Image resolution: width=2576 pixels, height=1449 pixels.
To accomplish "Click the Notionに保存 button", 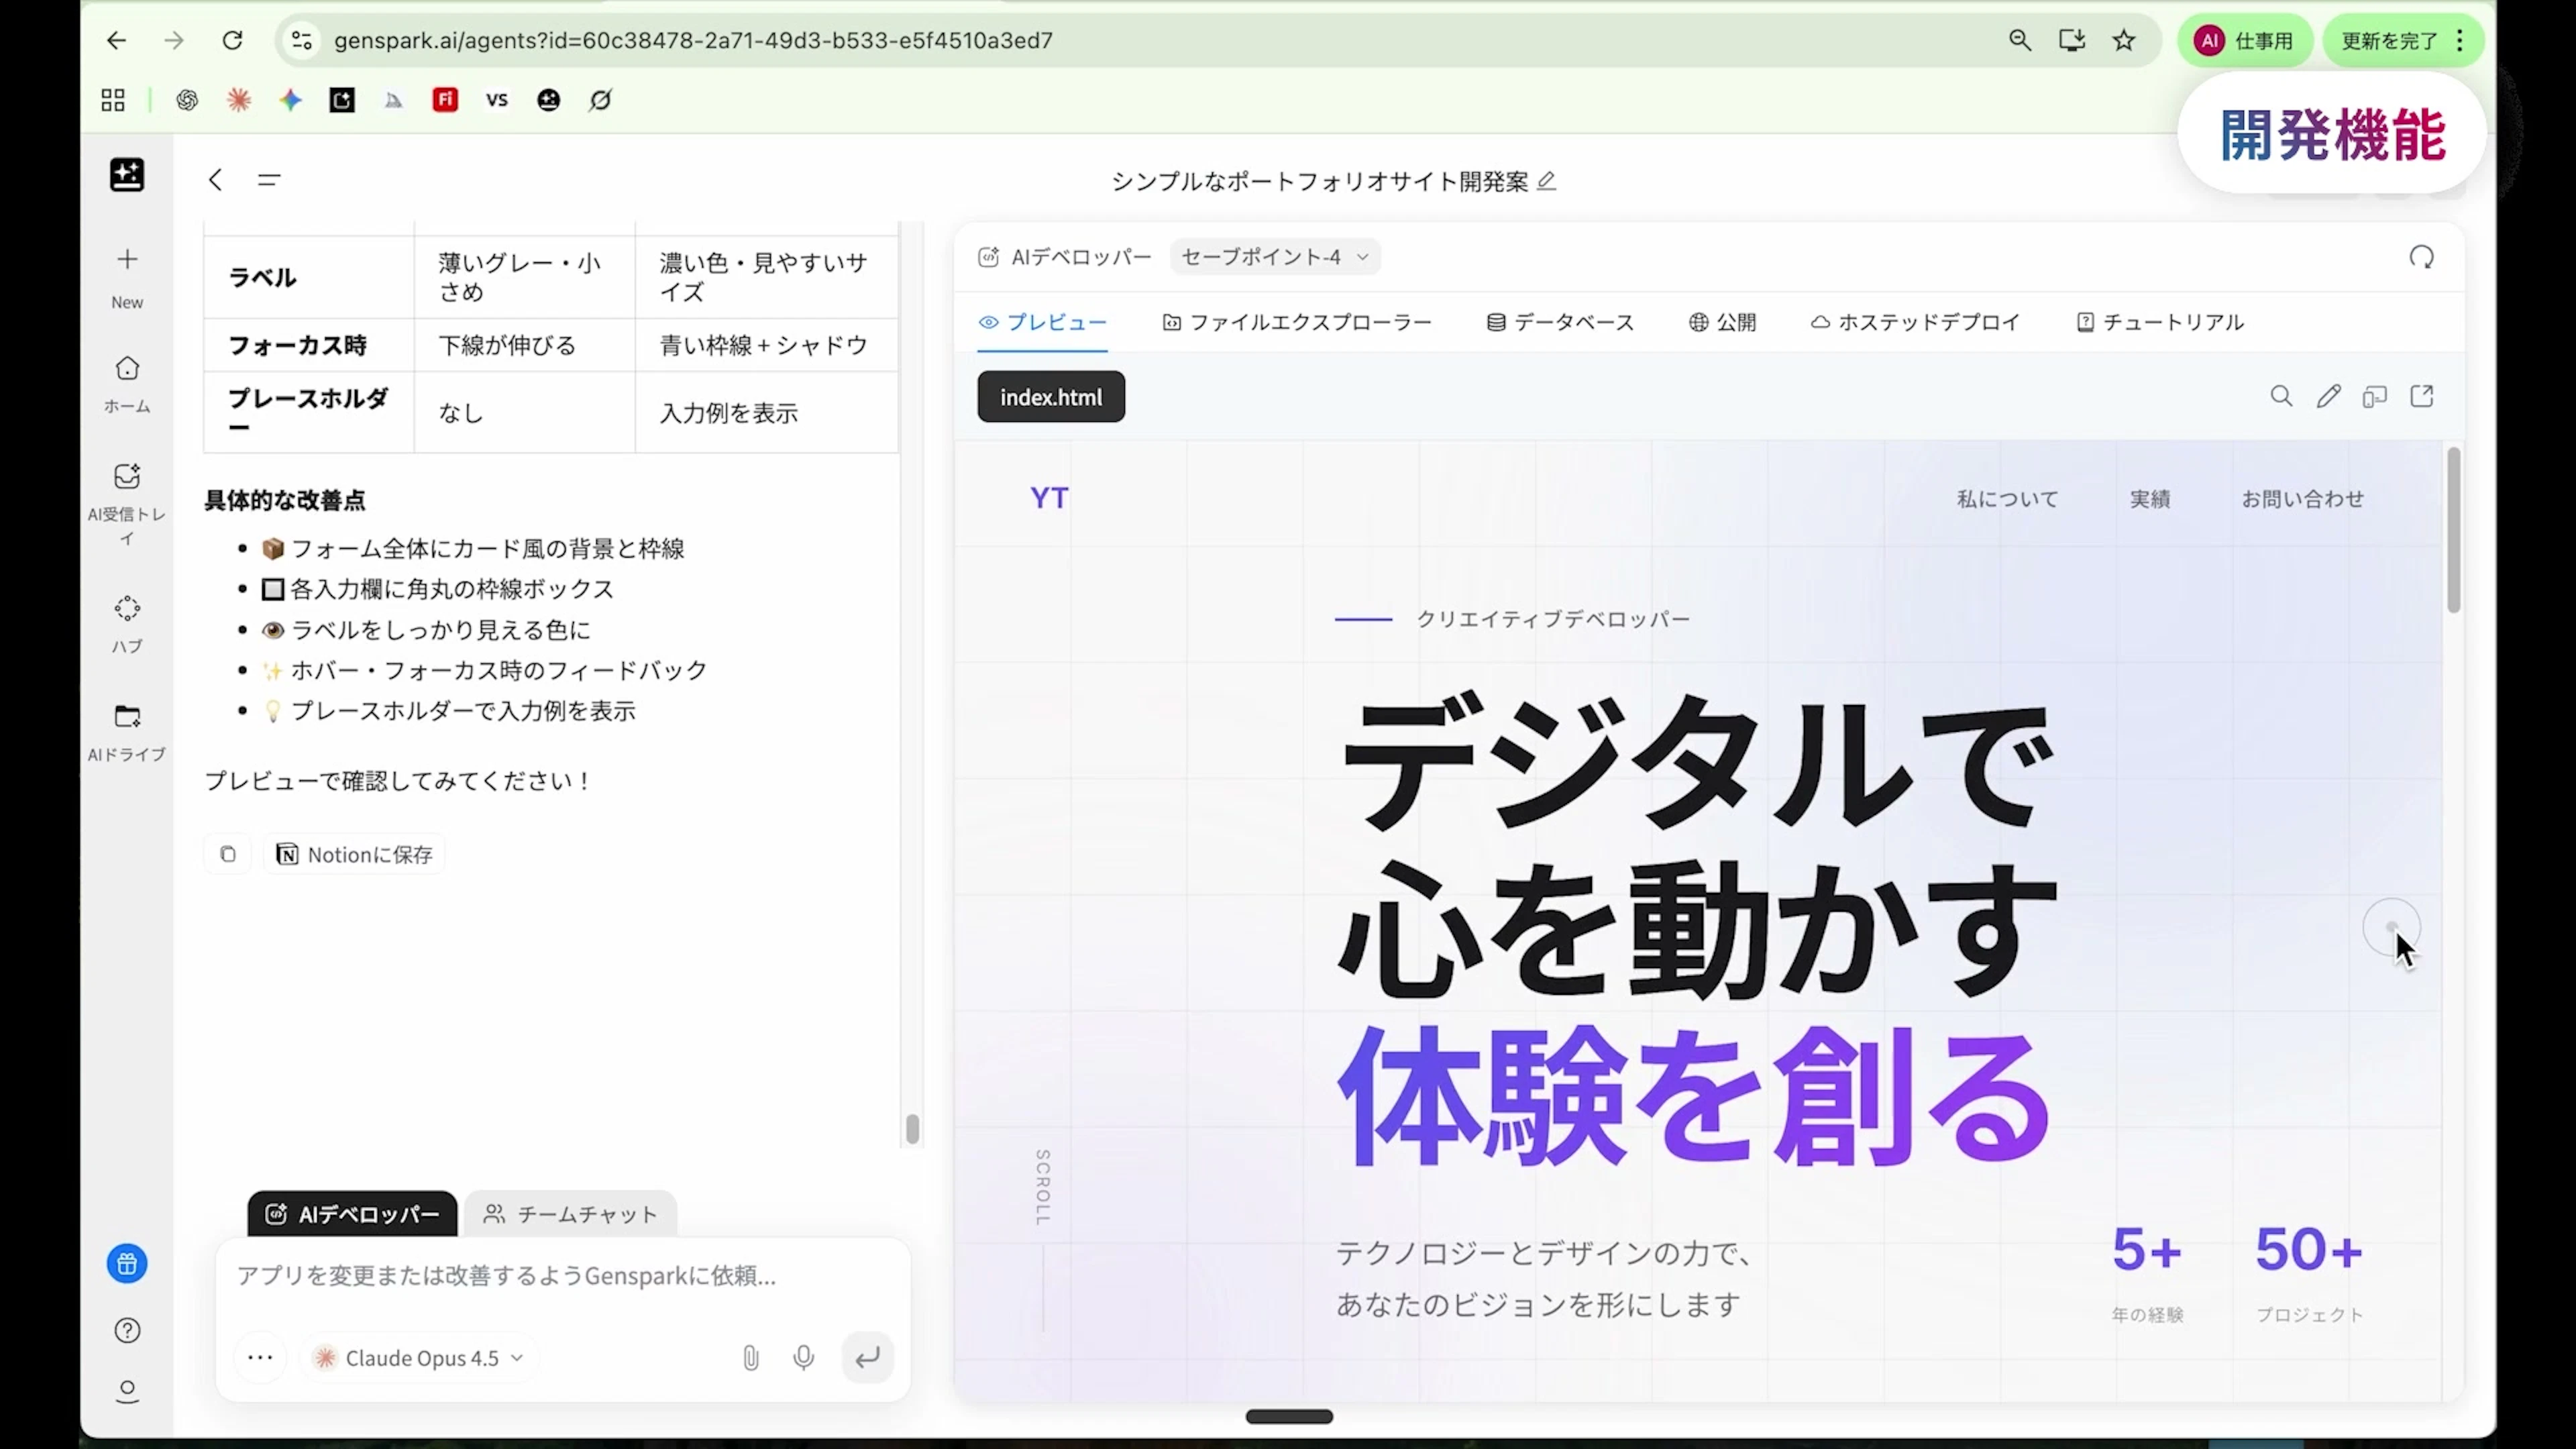I will (x=355, y=854).
